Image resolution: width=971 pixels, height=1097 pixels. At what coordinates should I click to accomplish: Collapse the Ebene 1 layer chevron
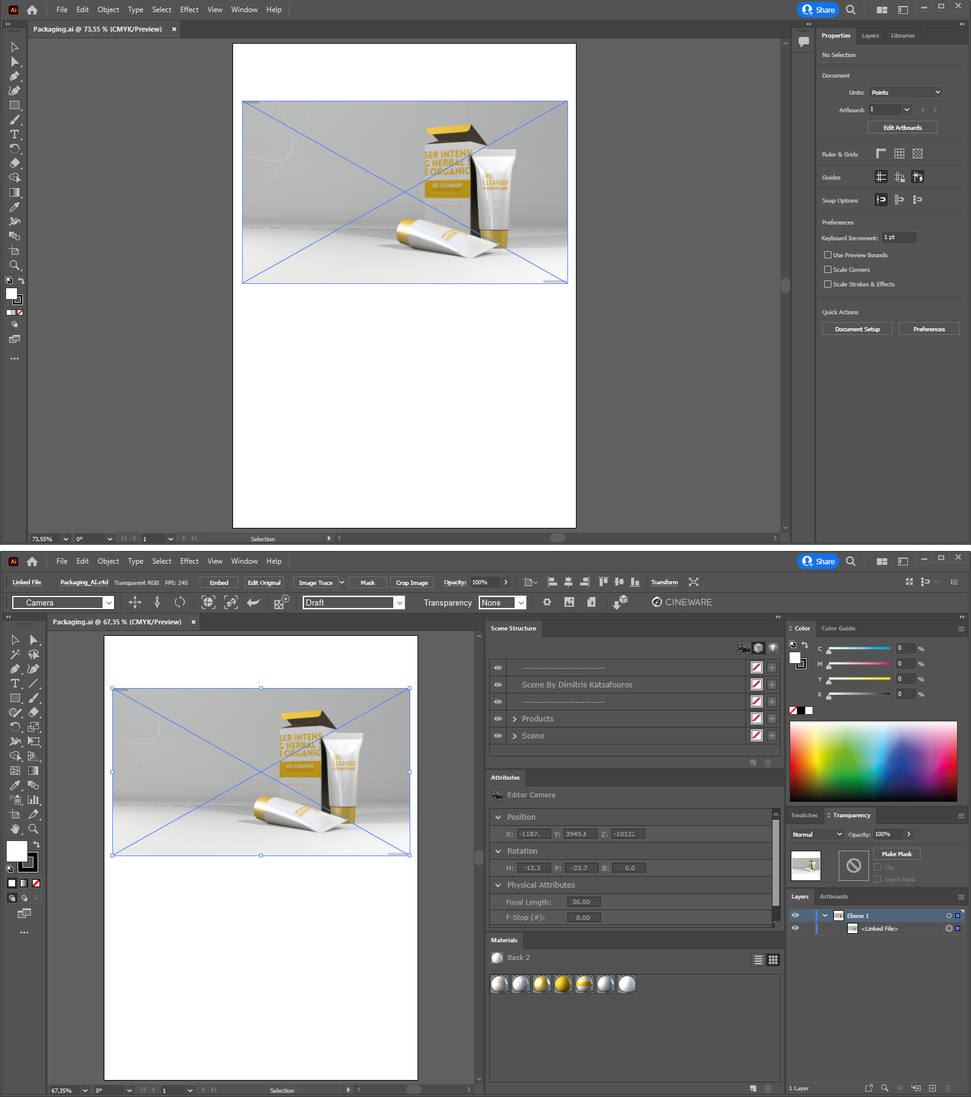[x=825, y=916]
